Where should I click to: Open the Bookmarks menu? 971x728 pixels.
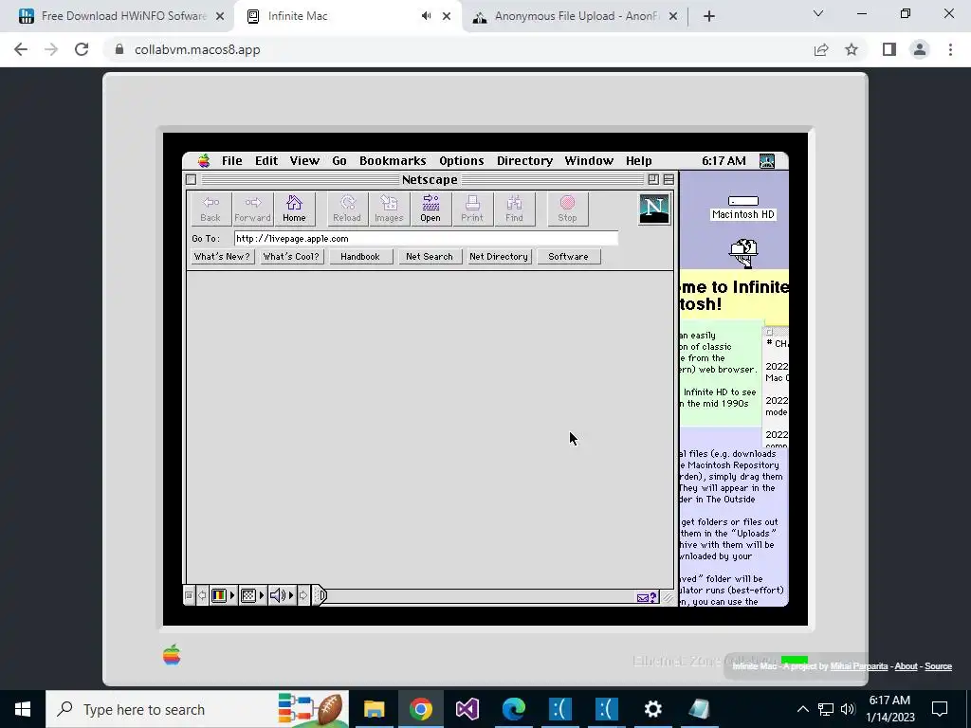[393, 161]
